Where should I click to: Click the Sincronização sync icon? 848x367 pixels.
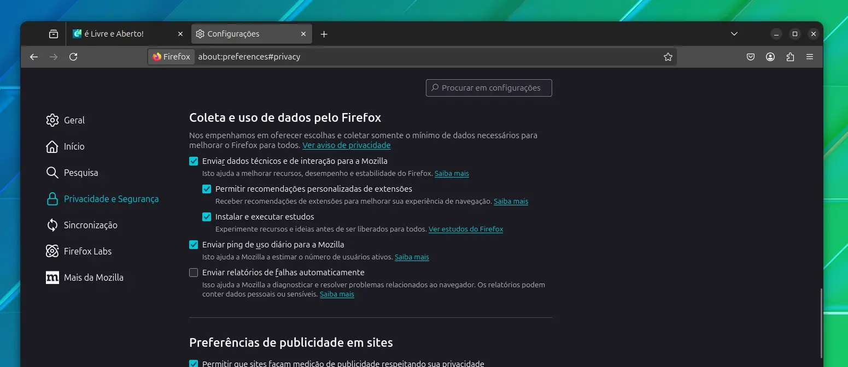pos(52,225)
